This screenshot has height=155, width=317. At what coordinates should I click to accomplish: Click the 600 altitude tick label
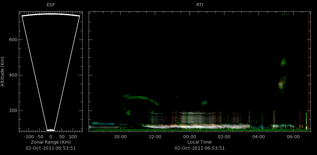(13, 40)
